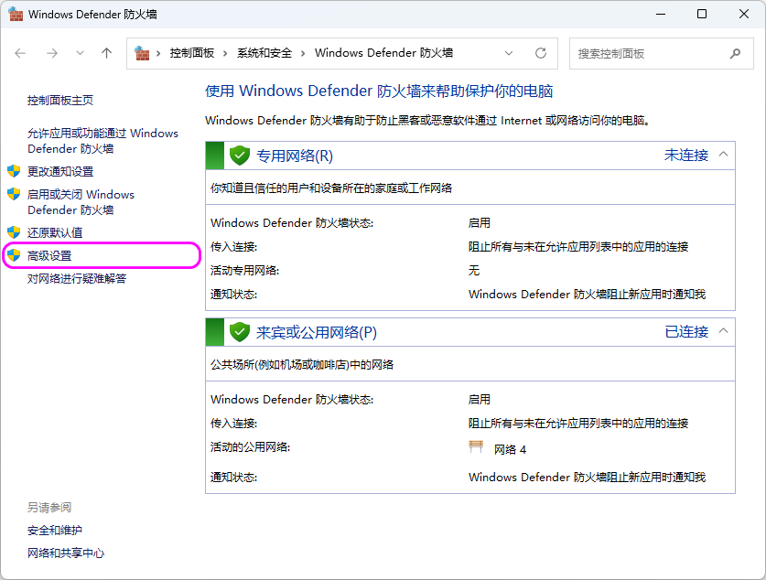Expand the chevron after 系统和安全 breadcrumb
This screenshot has height=580, width=766.
coord(303,53)
